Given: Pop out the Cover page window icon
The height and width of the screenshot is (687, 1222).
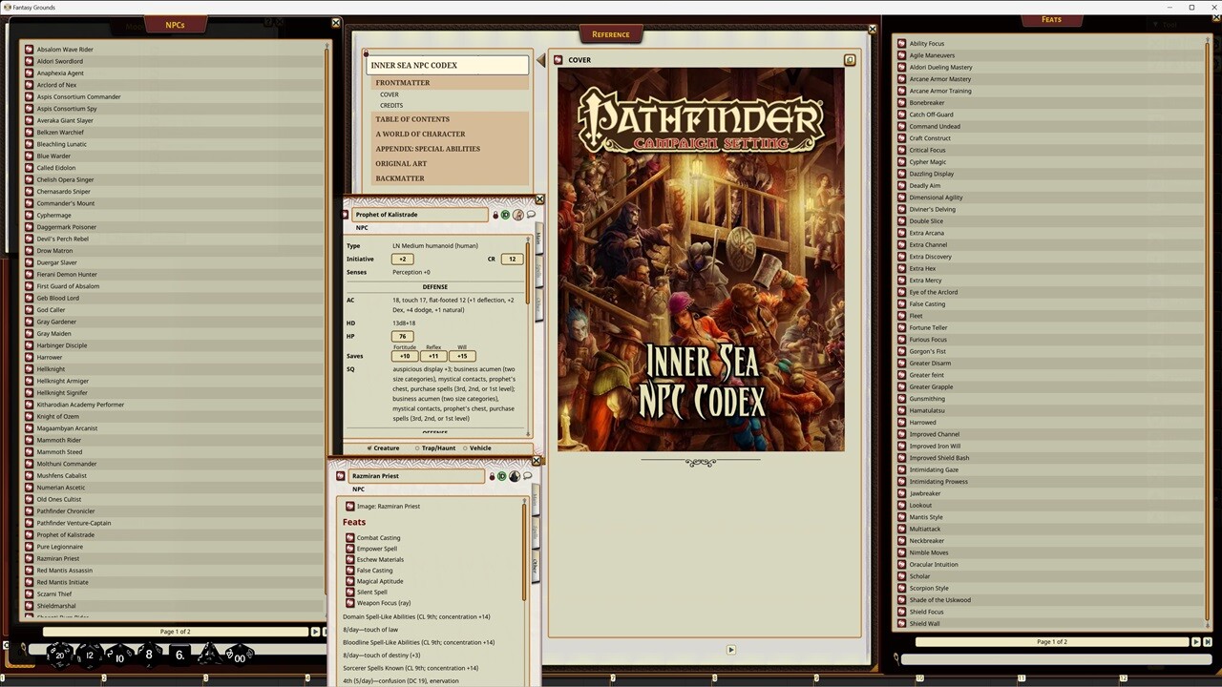Looking at the screenshot, I should coord(849,60).
